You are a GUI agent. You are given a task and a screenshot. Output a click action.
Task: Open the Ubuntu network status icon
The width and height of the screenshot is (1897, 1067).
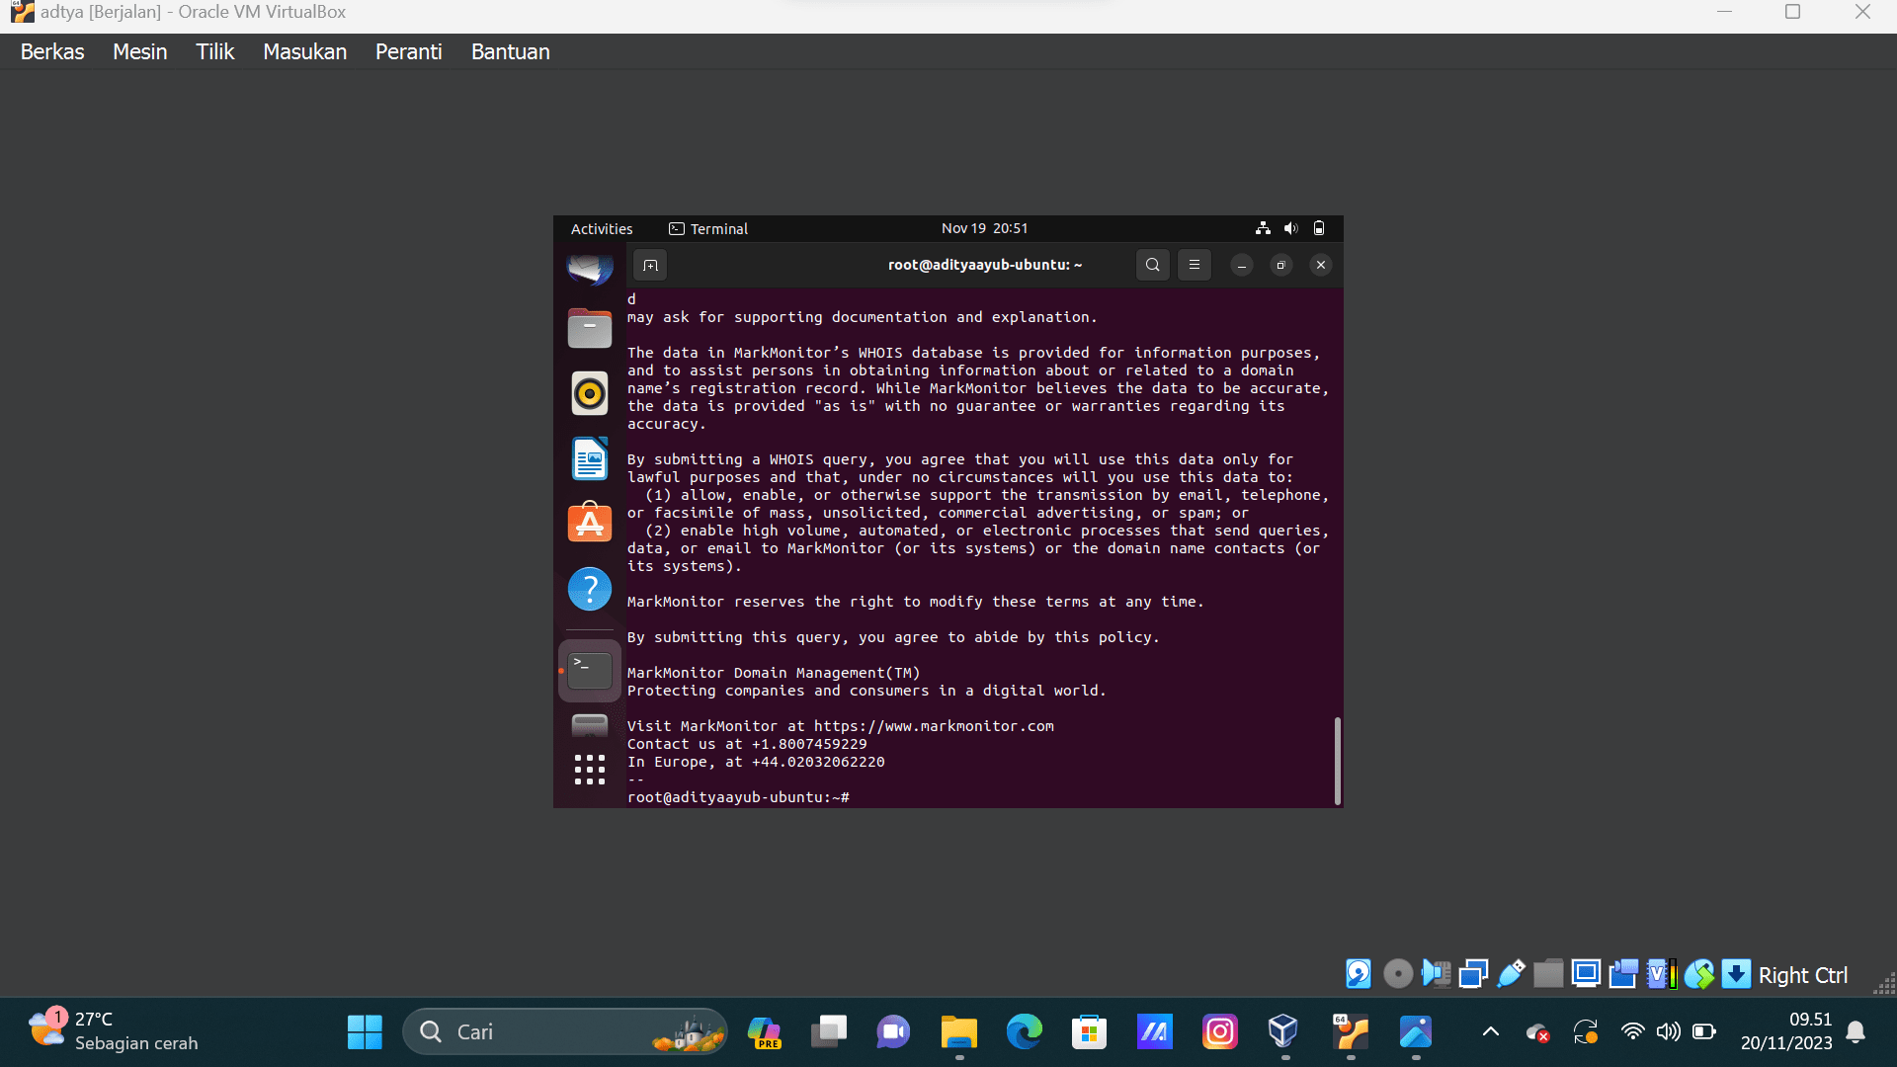(1263, 228)
